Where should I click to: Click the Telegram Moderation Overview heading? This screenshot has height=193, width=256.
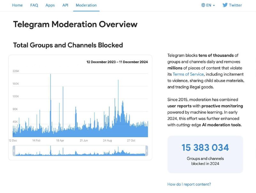pos(75,24)
